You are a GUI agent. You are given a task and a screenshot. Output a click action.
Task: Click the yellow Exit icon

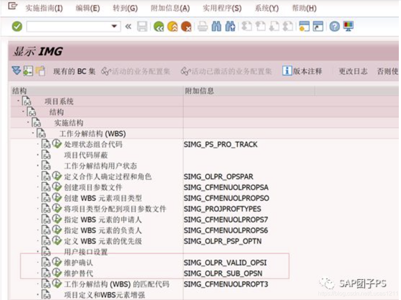(x=173, y=26)
